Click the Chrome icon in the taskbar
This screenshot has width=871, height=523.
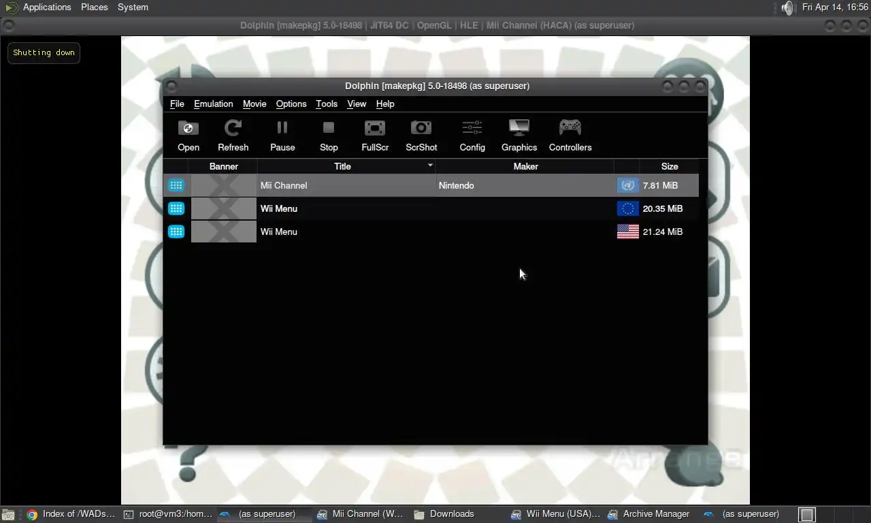tap(31, 514)
